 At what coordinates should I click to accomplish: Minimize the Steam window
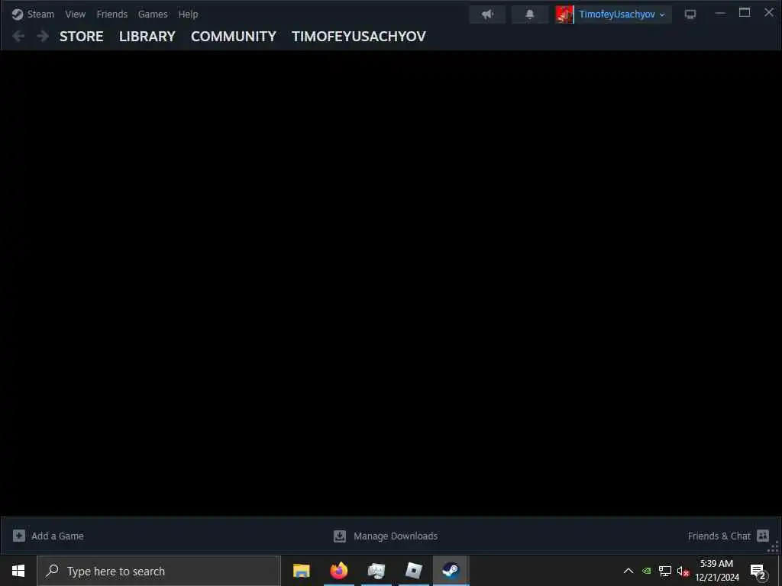click(720, 13)
